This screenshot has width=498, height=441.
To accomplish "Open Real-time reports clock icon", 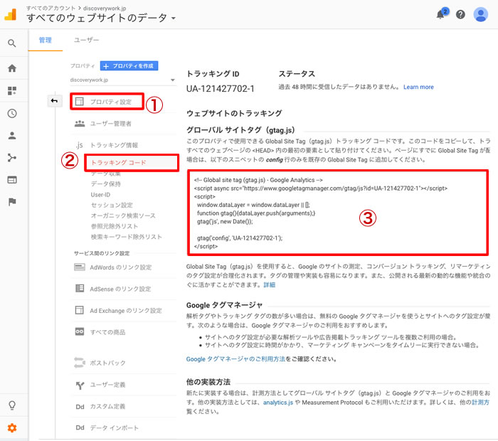I will click(x=12, y=113).
